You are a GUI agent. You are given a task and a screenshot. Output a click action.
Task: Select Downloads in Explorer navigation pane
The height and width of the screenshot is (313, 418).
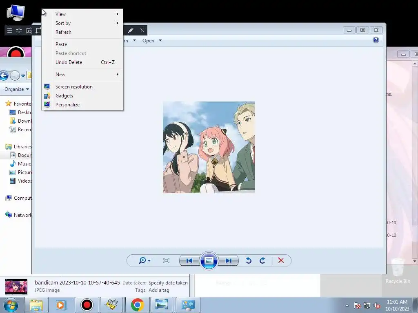click(x=20, y=121)
